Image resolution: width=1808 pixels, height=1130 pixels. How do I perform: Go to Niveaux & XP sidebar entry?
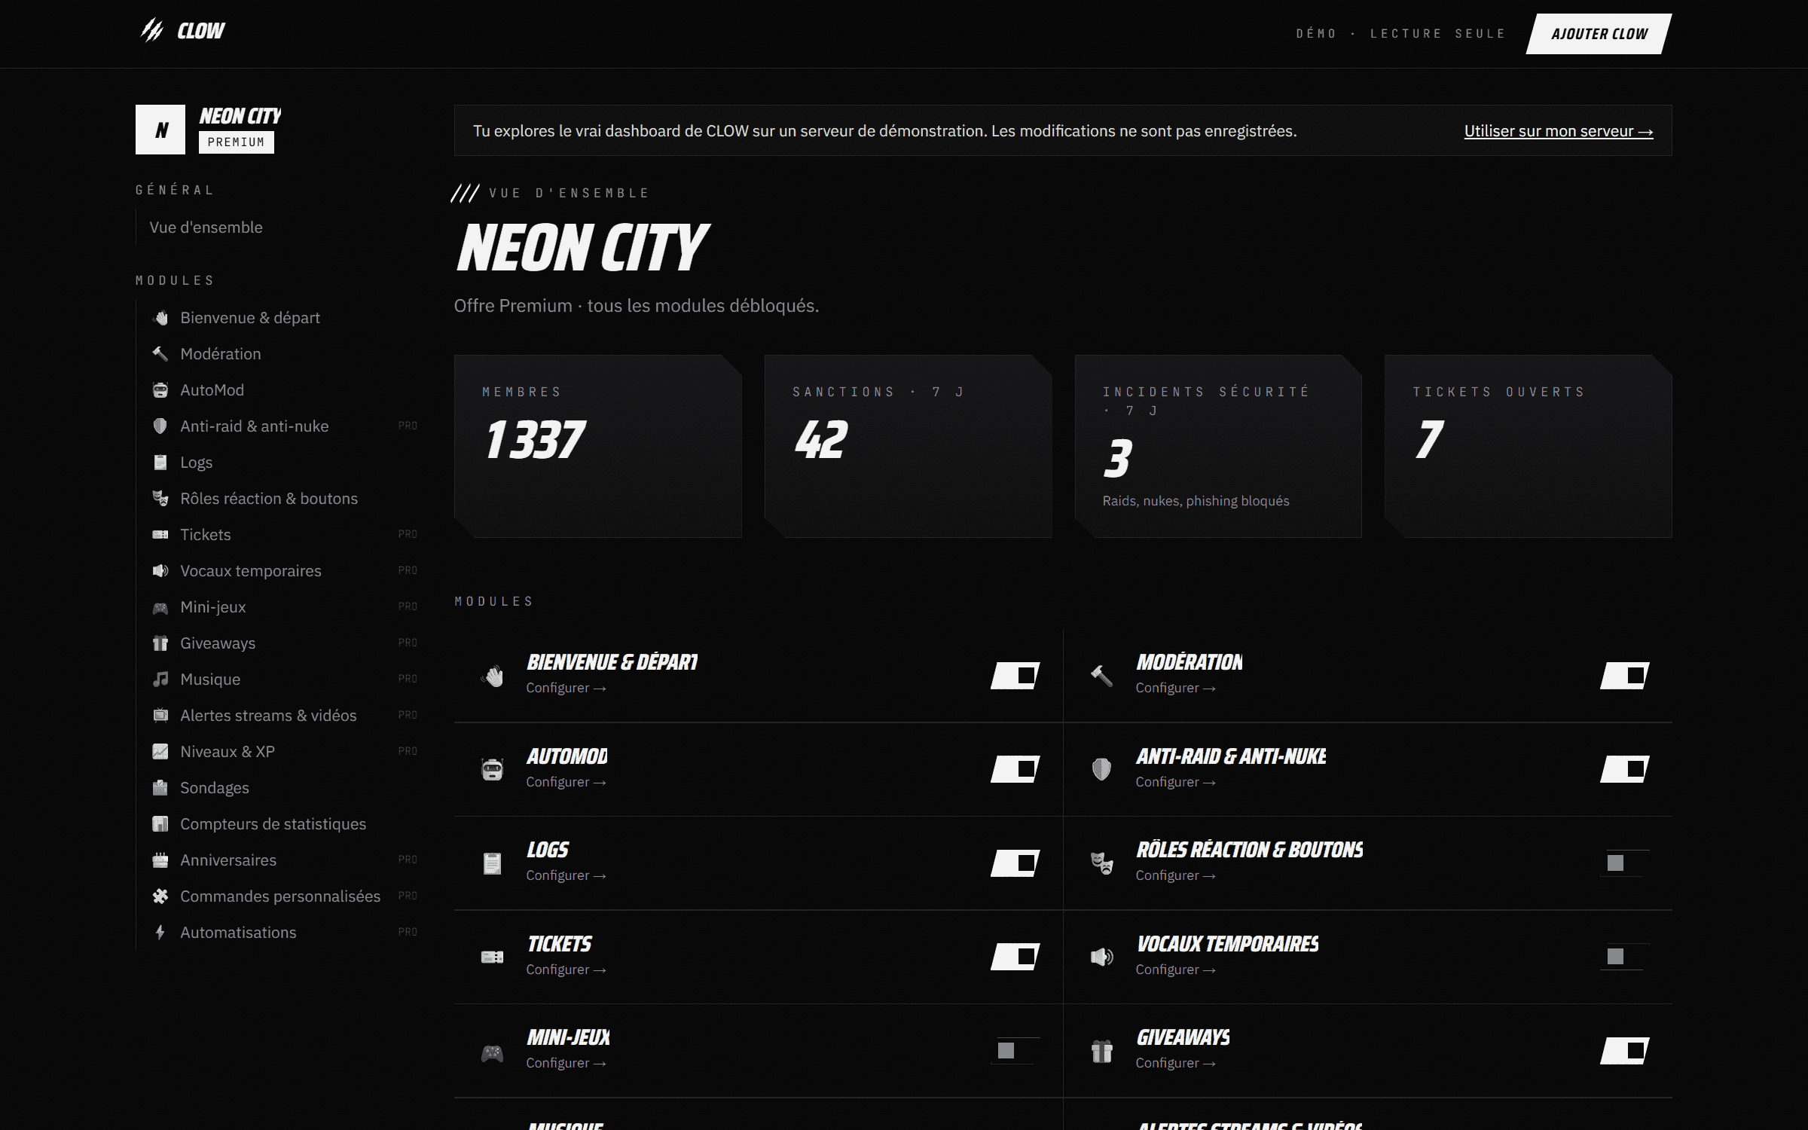[278, 752]
